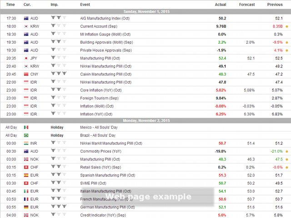Click orange revision dot beside 8.35B previous value
The image size is (291, 218).
[x=287, y=26]
